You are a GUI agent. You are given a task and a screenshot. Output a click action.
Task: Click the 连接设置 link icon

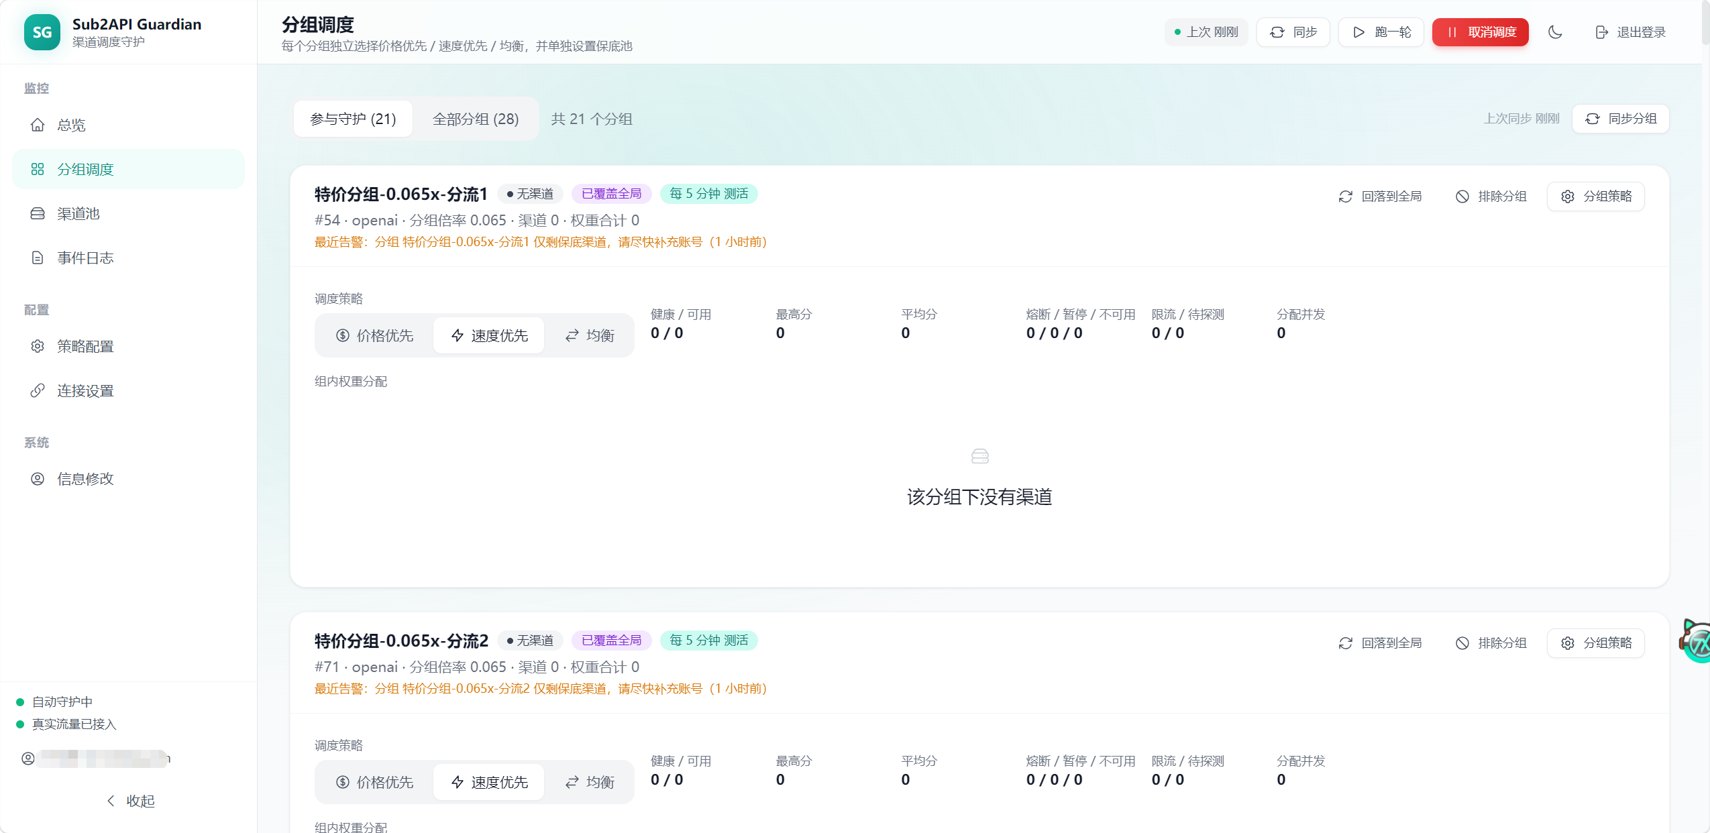pyautogui.click(x=38, y=390)
